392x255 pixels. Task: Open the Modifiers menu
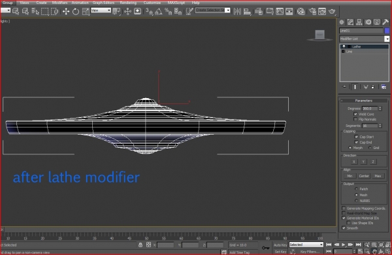click(x=59, y=3)
